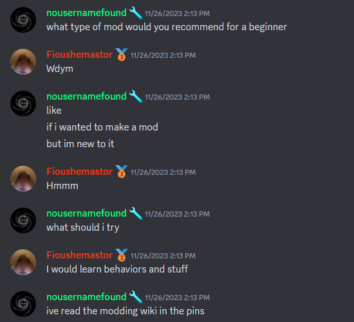Open nousernamefound avatar at the top message
Image resolution: width=354 pixels, height=322 pixels.
23,20
